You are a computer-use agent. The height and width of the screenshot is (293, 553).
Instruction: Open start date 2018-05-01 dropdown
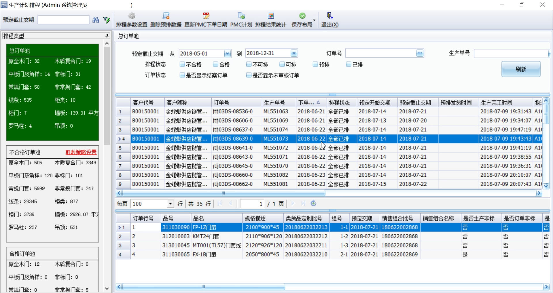(x=228, y=54)
